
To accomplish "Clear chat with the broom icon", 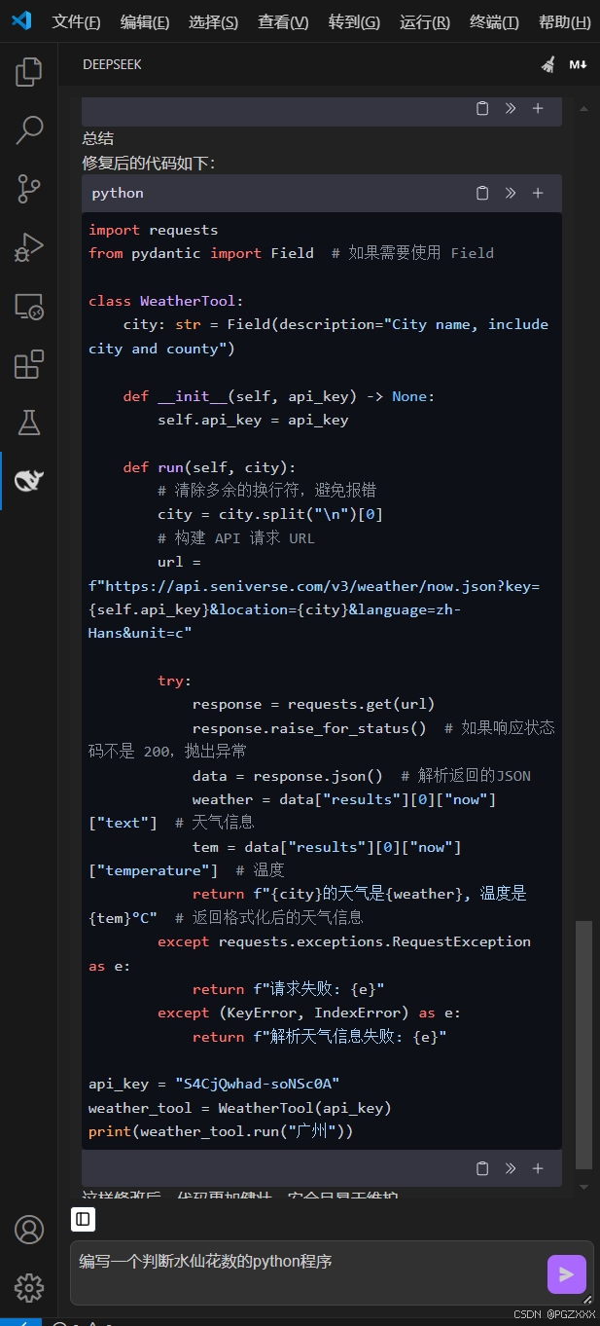I will pos(548,64).
